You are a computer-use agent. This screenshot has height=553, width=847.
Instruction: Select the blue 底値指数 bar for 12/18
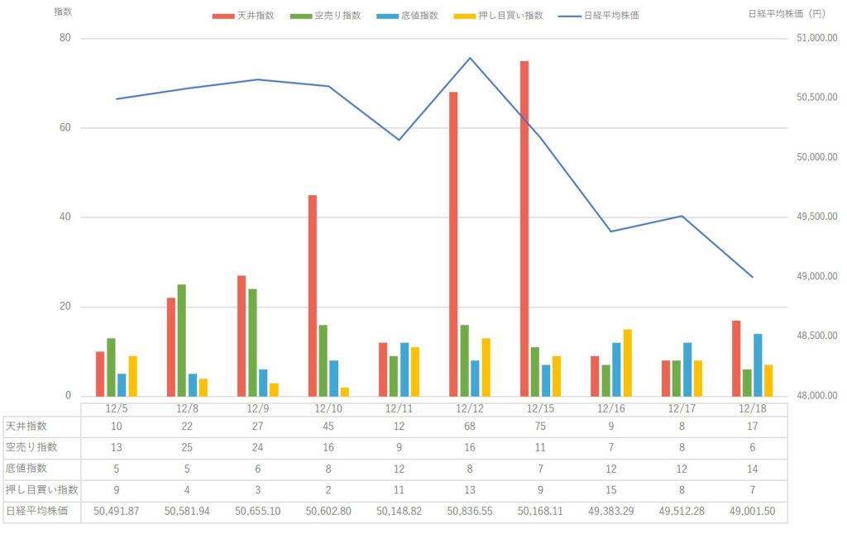758,365
